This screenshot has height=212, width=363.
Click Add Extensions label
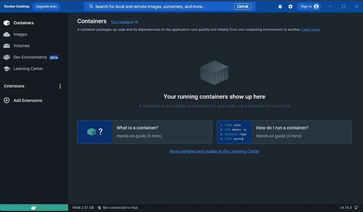(x=28, y=100)
